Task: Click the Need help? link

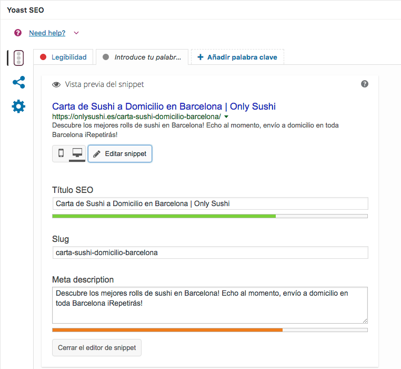Action: coord(47,33)
